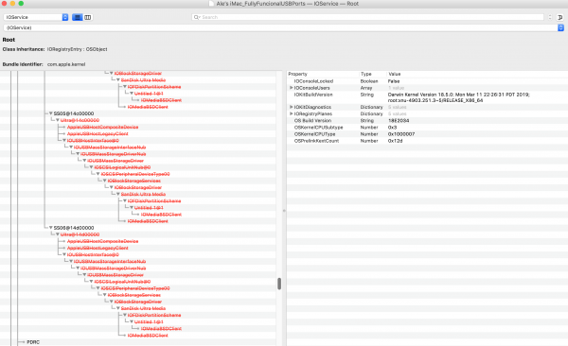Click the magnifier icon in Search field
The image size is (568, 346).
click(197, 17)
